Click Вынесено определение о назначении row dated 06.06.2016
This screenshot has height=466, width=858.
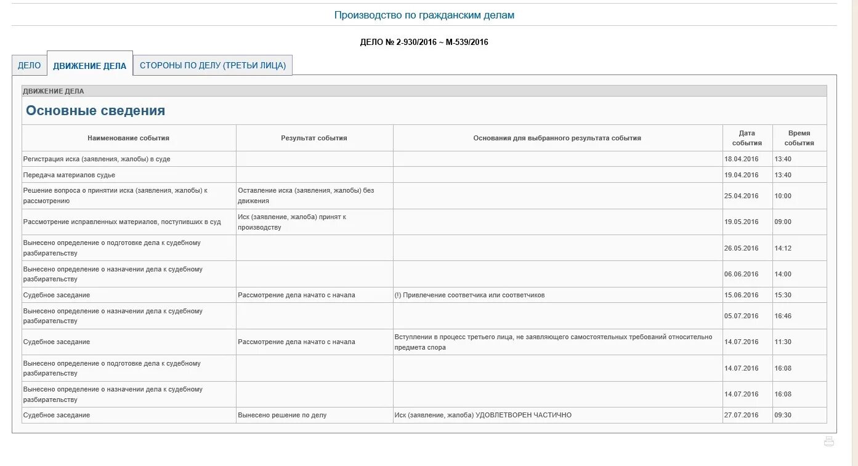tap(424, 274)
